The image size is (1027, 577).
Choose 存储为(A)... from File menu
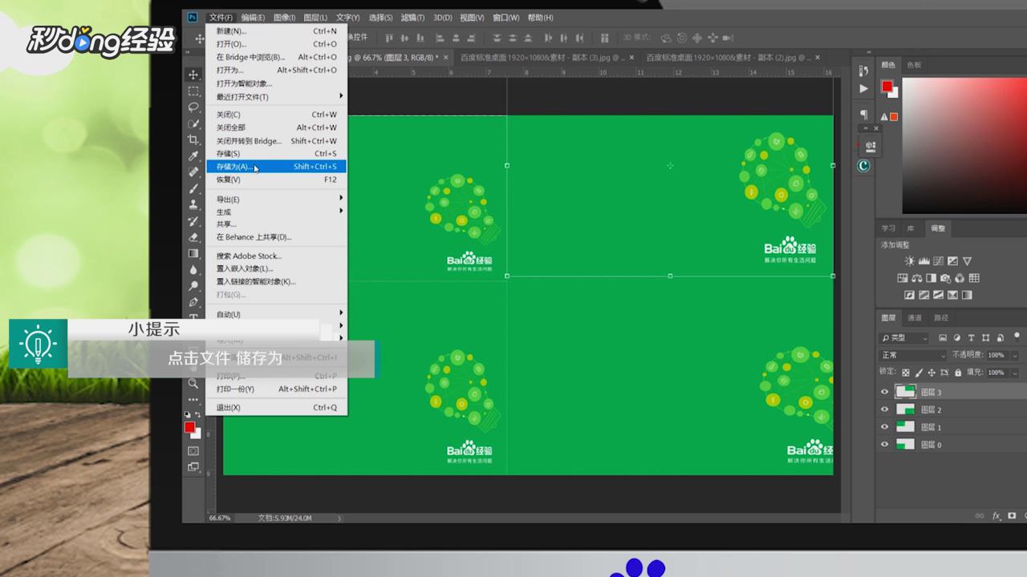pos(277,167)
